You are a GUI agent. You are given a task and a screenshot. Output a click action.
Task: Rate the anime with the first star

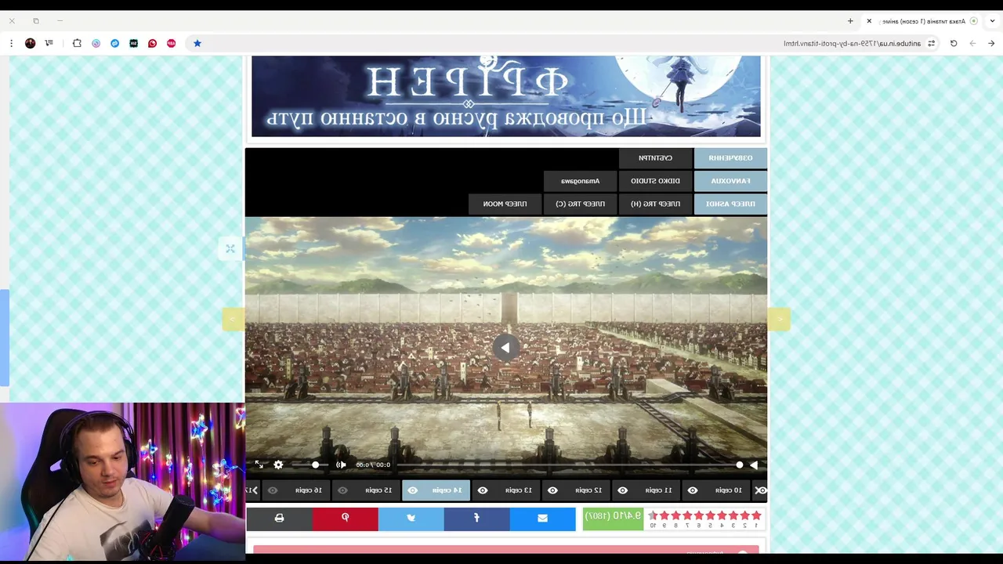[x=756, y=515]
